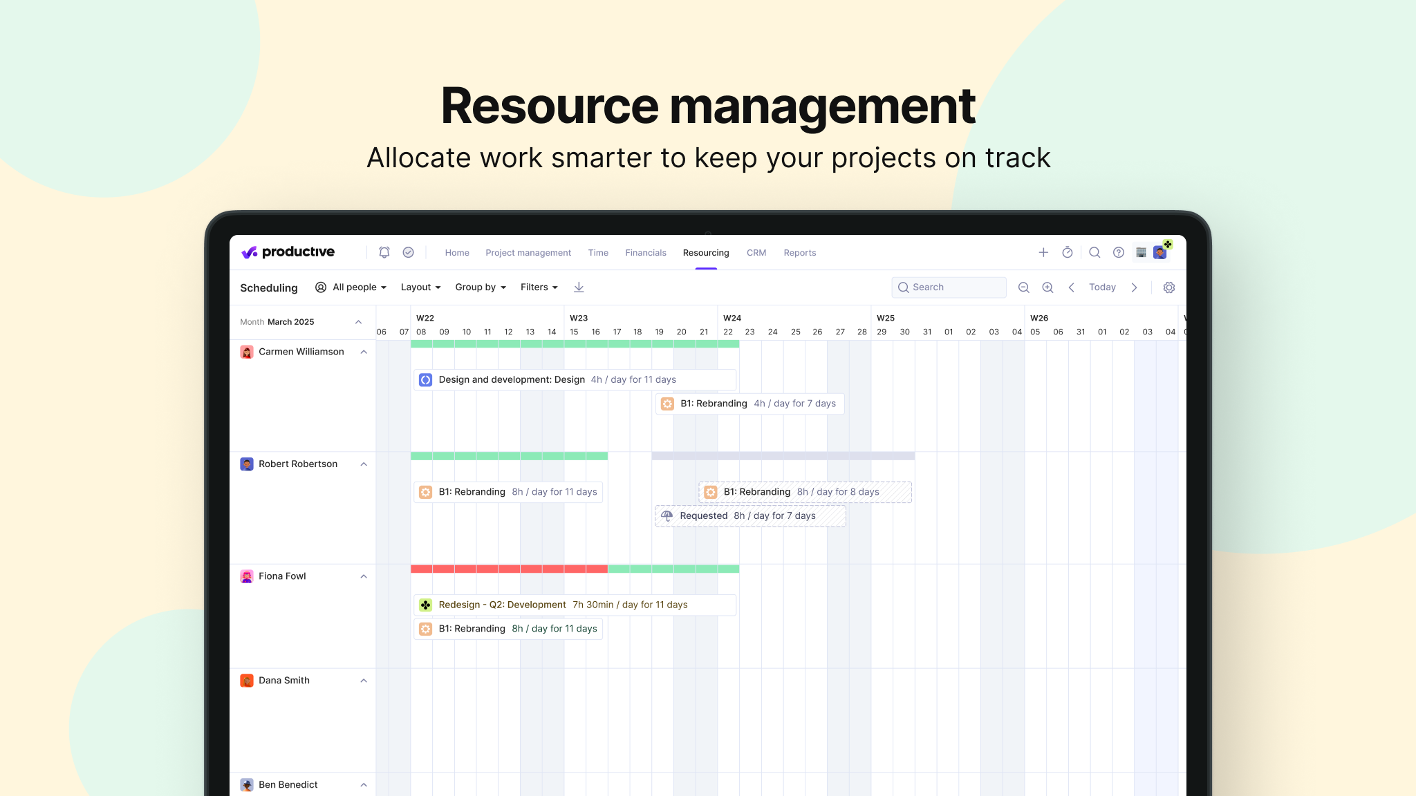Collapse Robert Robertson's row
The width and height of the screenshot is (1416, 796).
pyautogui.click(x=364, y=464)
